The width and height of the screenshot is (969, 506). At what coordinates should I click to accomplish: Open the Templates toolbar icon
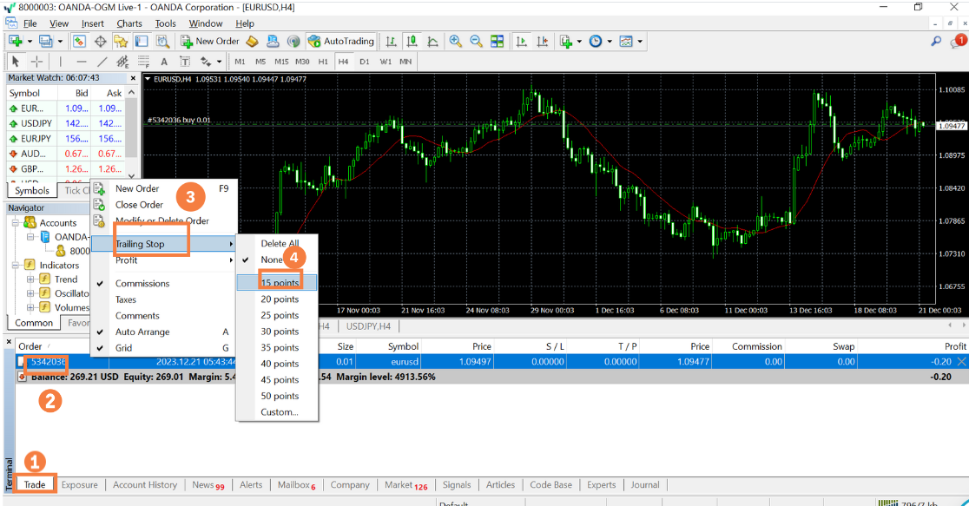coord(626,42)
